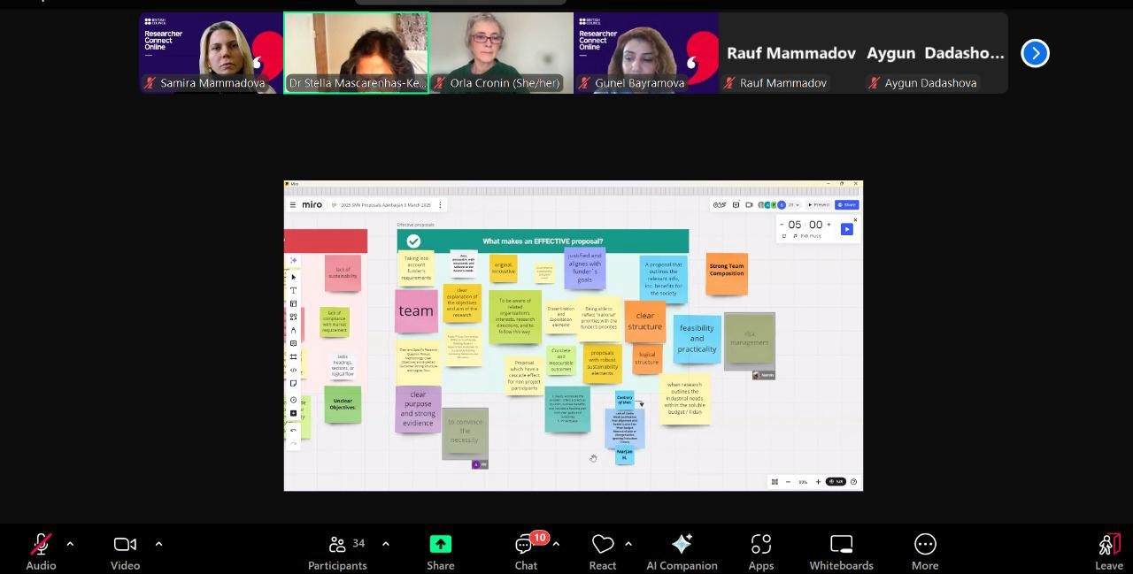
Task: Open the More options menu
Action: tap(925, 544)
